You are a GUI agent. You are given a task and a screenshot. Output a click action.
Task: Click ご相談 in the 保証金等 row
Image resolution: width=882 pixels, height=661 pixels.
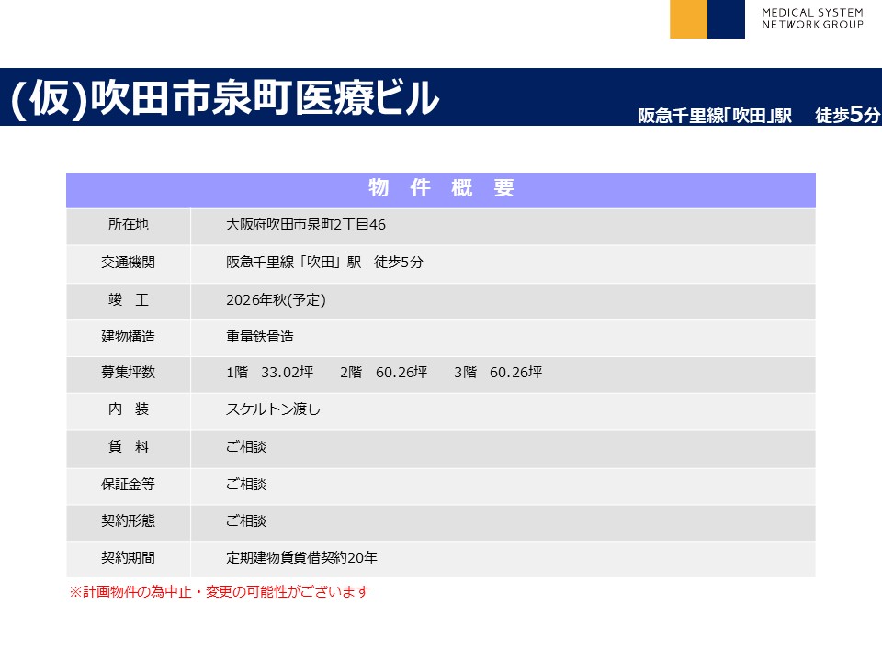click(x=246, y=484)
